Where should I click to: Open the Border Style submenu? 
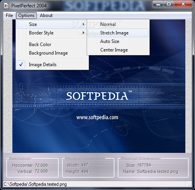52,33
